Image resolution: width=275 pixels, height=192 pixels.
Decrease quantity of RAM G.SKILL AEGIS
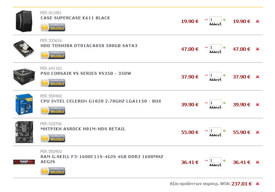coord(206,161)
